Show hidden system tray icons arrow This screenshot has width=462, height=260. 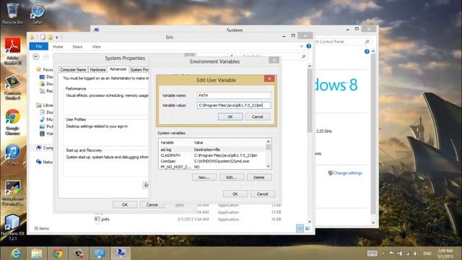pos(383,253)
